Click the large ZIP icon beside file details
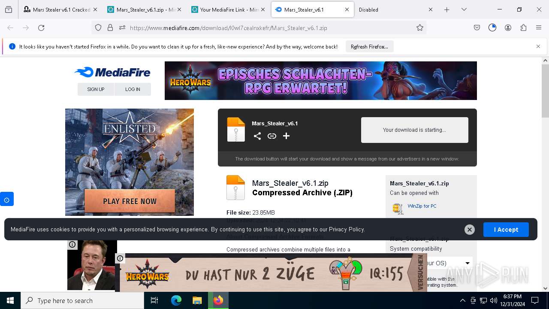This screenshot has height=309, width=549. click(235, 188)
